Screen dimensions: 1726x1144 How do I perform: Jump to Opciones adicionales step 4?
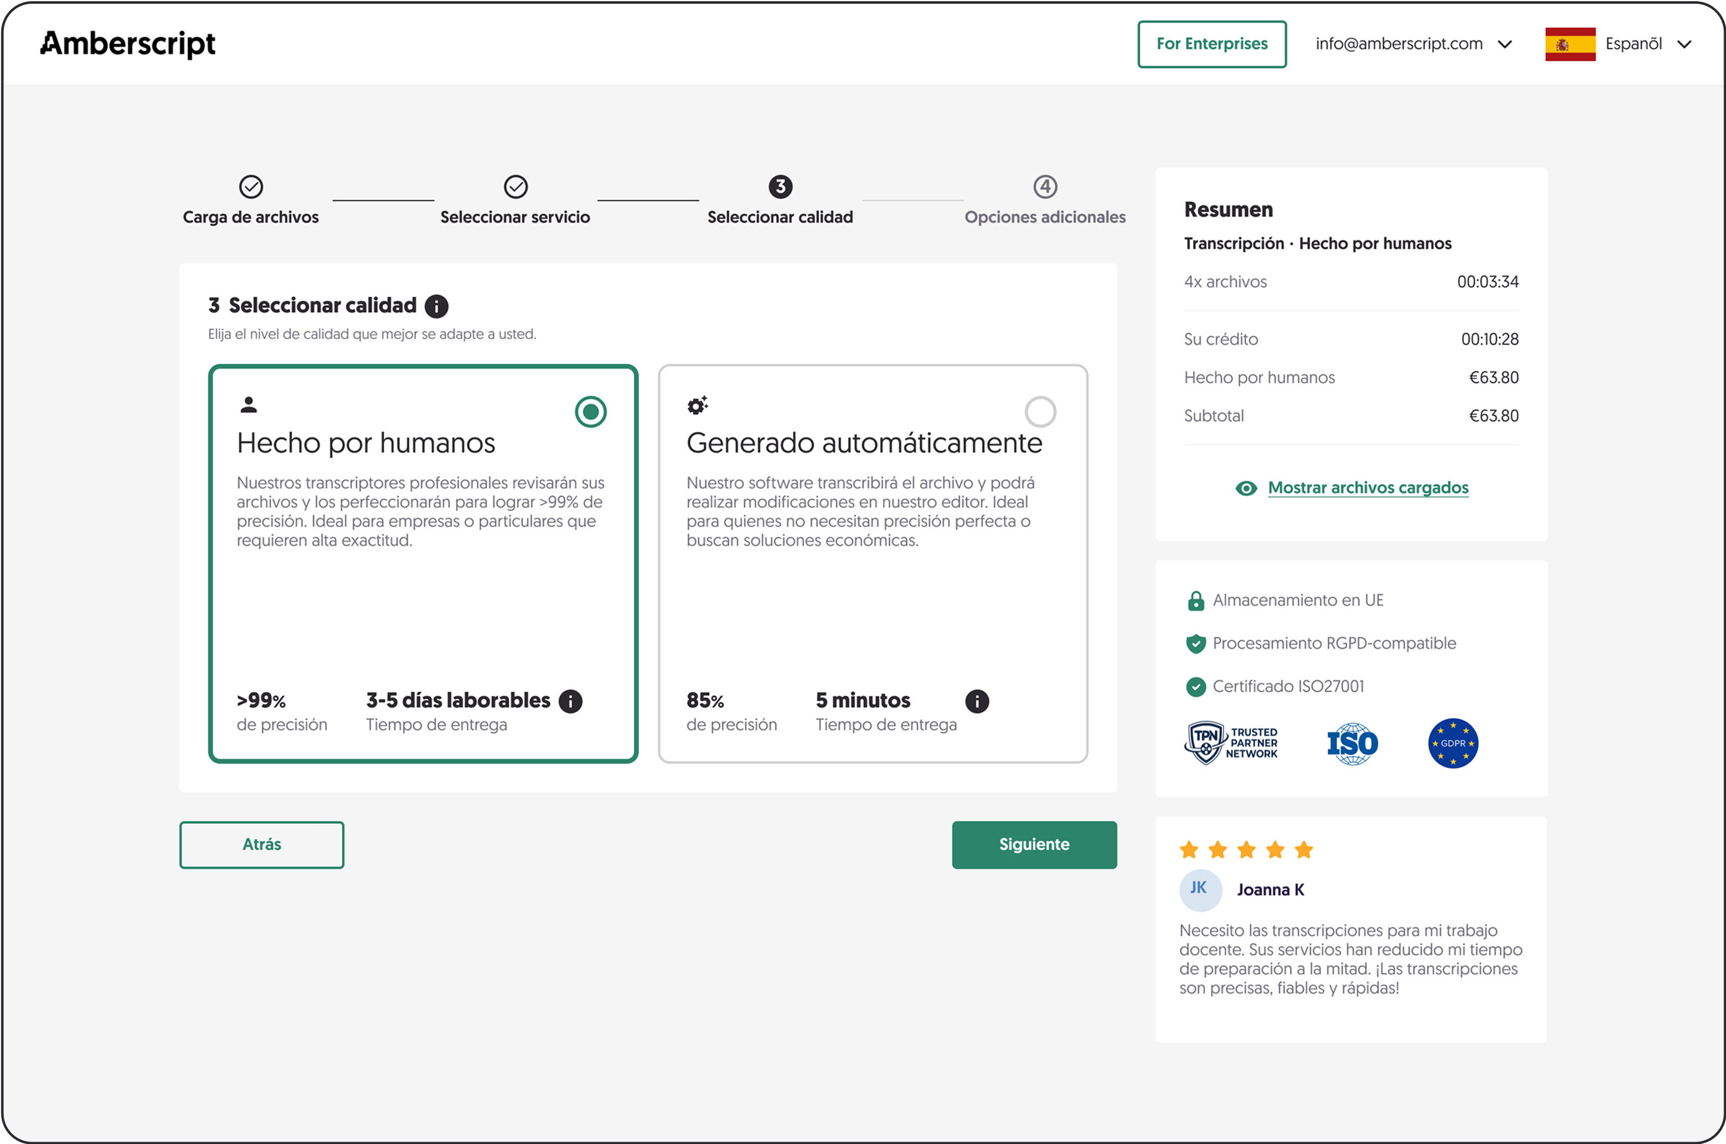pyautogui.click(x=1044, y=187)
